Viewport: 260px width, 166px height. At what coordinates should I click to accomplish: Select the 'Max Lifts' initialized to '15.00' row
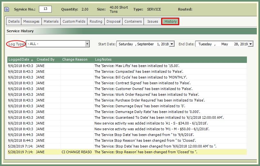[x=127, y=66]
